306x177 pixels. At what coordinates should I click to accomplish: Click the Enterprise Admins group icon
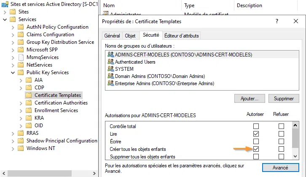111,83
